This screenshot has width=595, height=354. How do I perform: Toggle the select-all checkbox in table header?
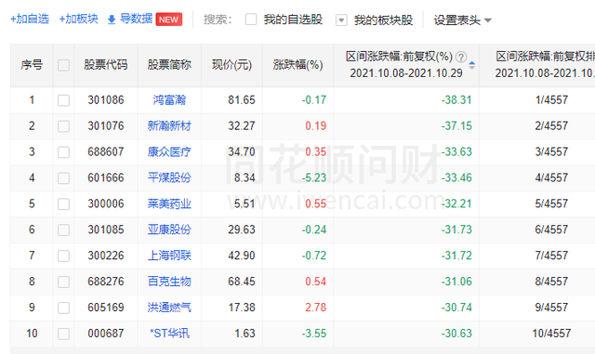pos(63,65)
